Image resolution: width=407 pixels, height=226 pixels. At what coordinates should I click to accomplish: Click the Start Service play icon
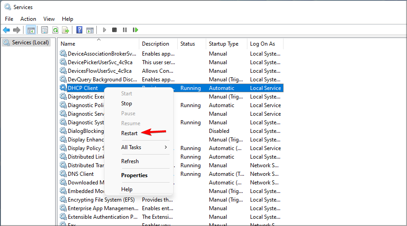(x=104, y=30)
